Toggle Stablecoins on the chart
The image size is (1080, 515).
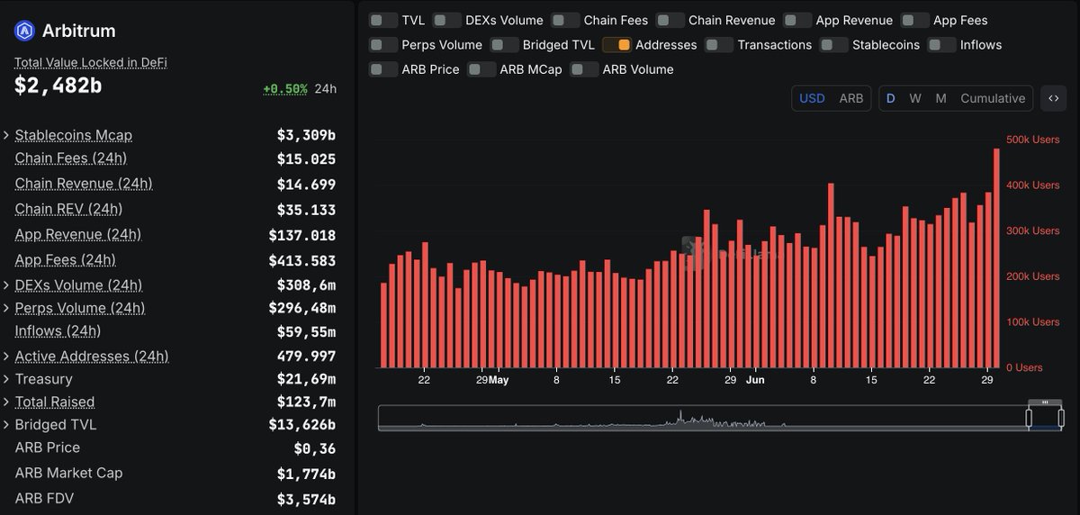833,44
